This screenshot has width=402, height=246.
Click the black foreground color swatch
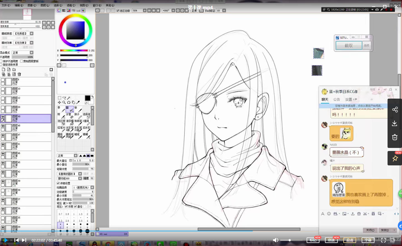pos(87,98)
